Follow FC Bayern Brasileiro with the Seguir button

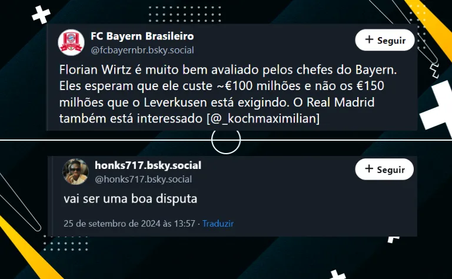(x=385, y=40)
